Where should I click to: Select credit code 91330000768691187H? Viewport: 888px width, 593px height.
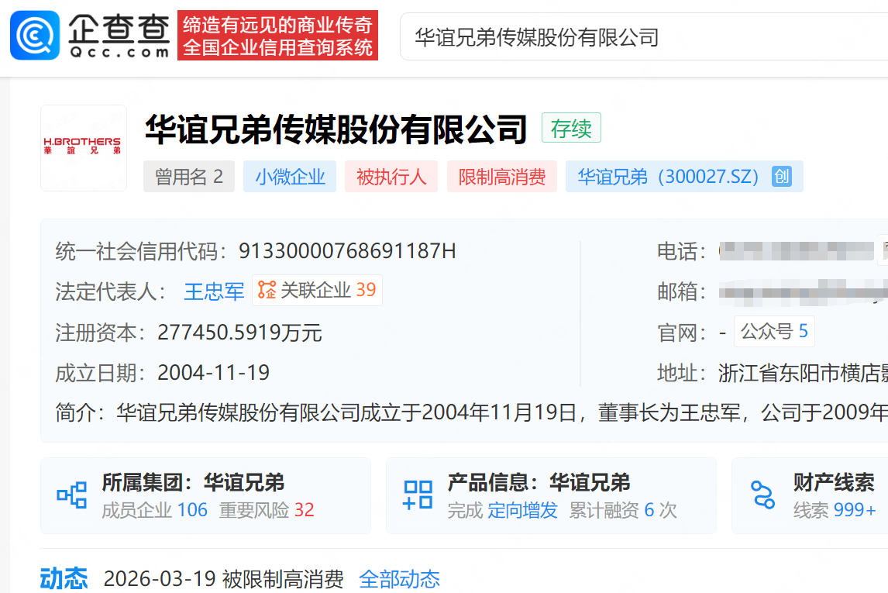tap(347, 251)
